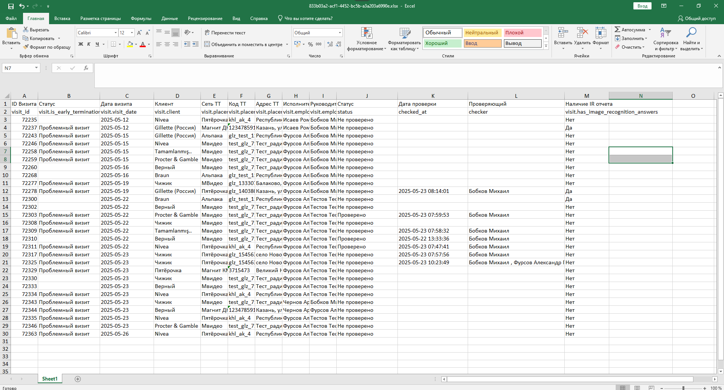Expand Условное форматирование menu
The height and width of the screenshot is (390, 724).
[367, 39]
